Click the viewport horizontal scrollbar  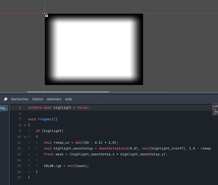[68, 92]
